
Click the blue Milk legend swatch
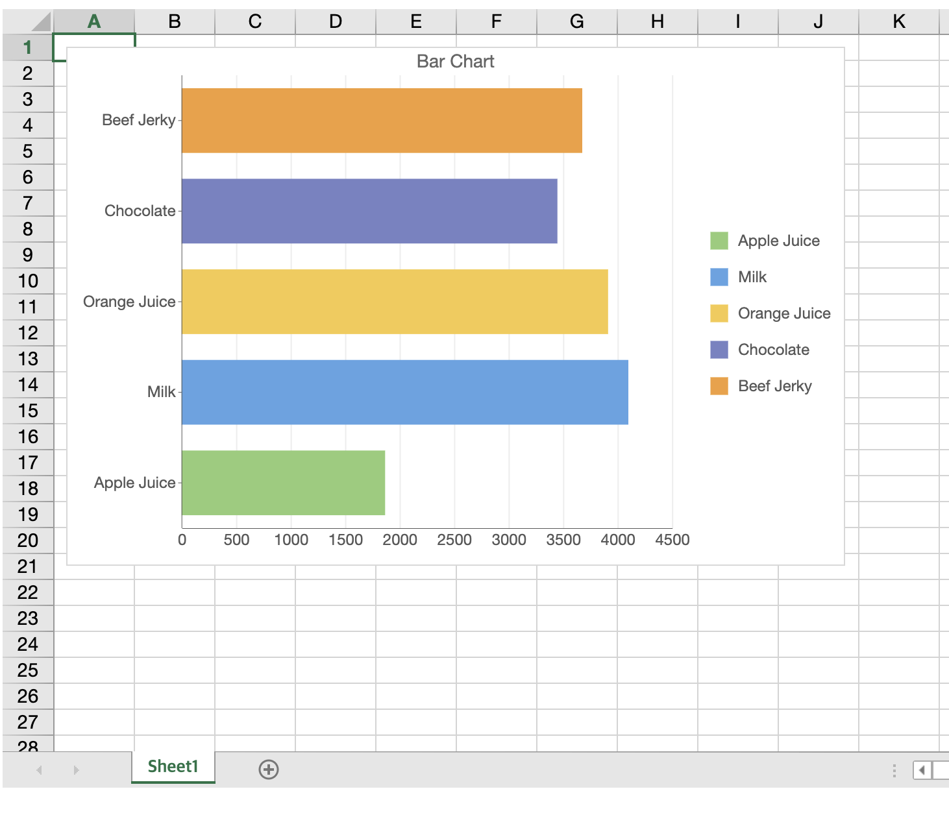[x=719, y=277]
